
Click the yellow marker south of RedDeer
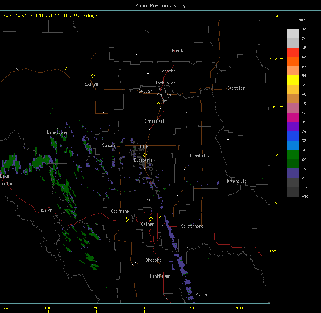point(158,104)
